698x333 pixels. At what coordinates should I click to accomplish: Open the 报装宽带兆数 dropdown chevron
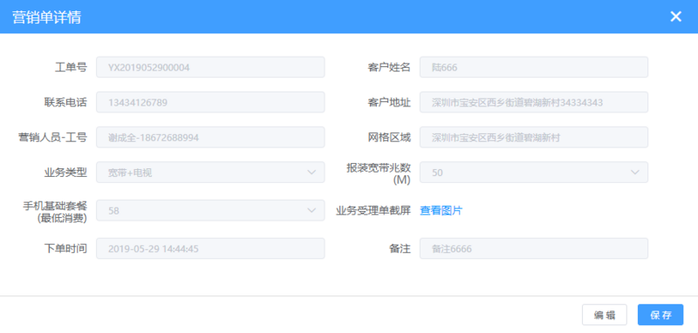pos(635,173)
